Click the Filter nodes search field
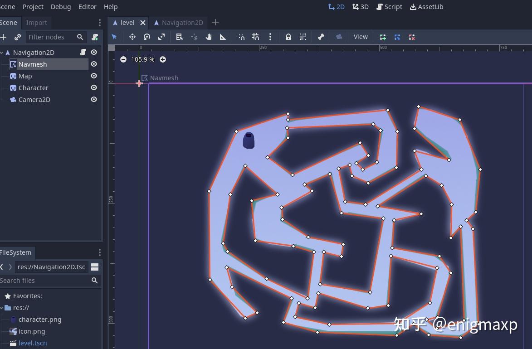 [x=51, y=37]
